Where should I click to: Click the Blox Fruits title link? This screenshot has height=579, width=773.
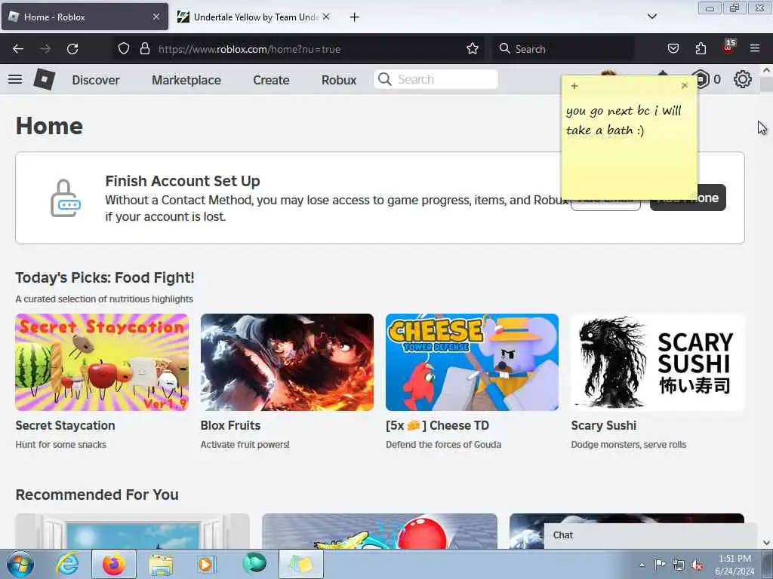[230, 425]
